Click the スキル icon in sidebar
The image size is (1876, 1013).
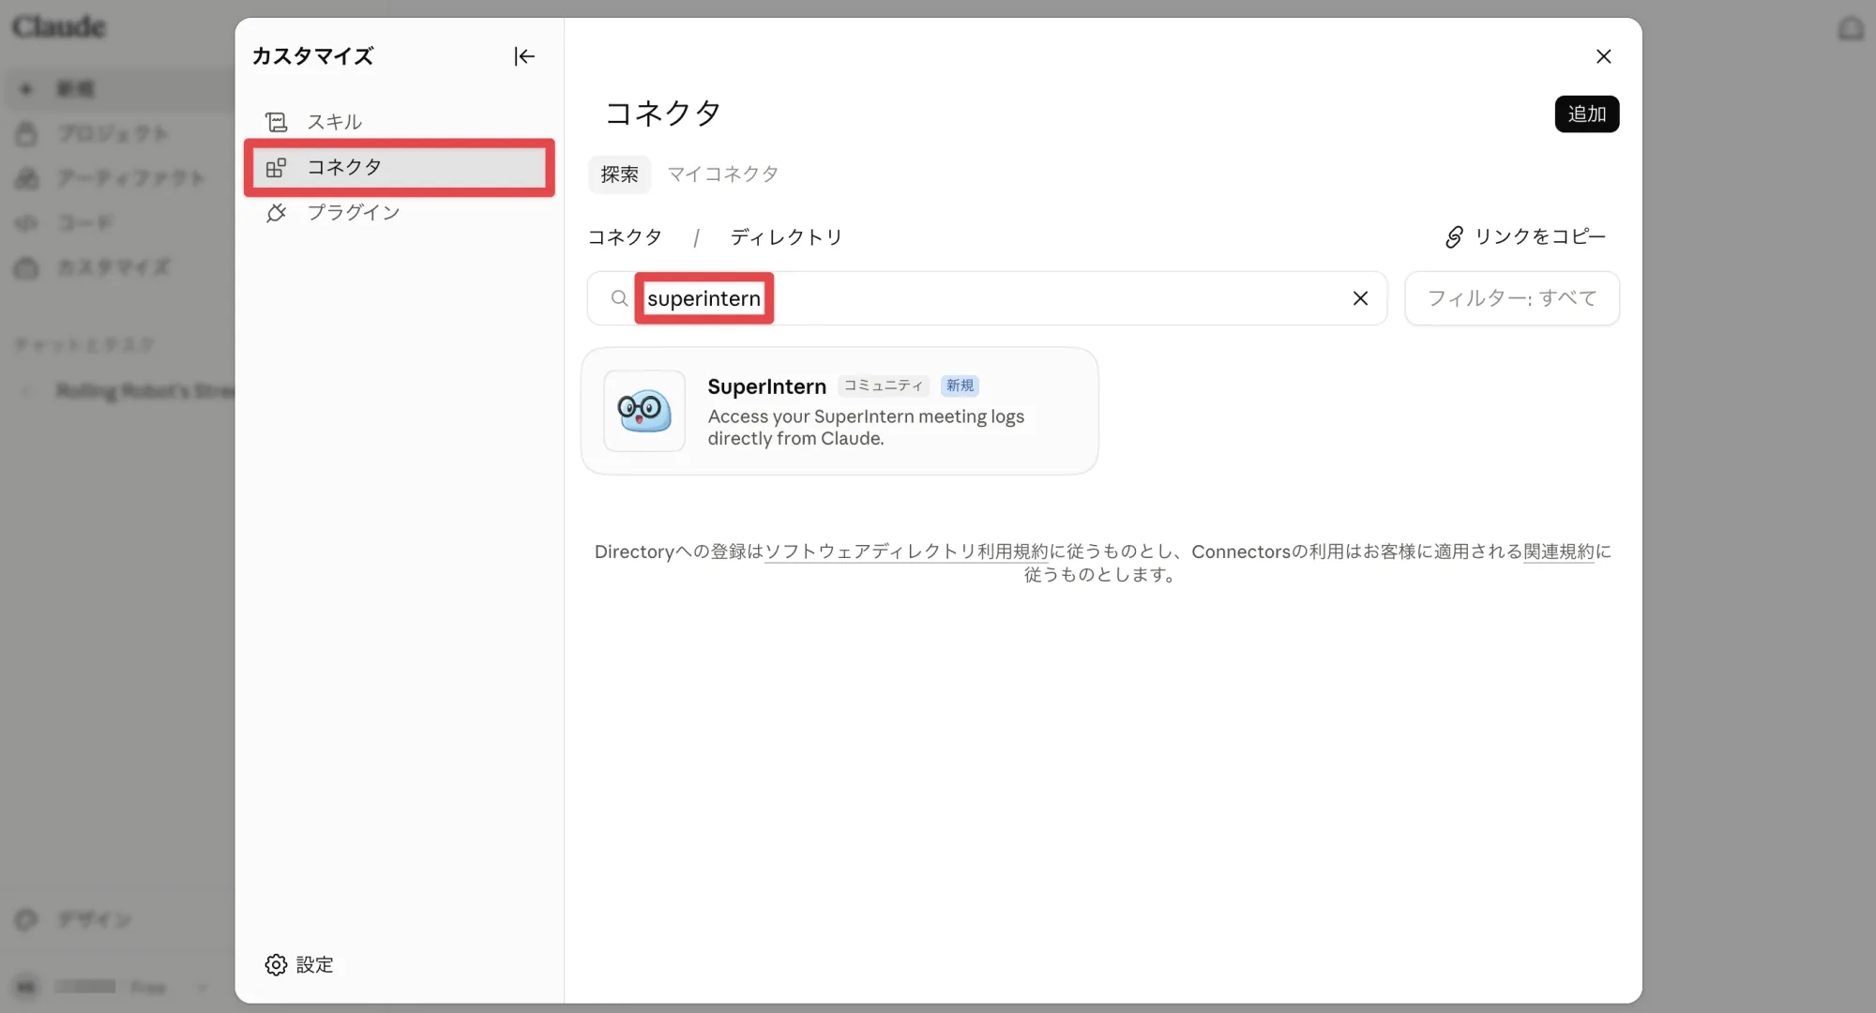(276, 122)
